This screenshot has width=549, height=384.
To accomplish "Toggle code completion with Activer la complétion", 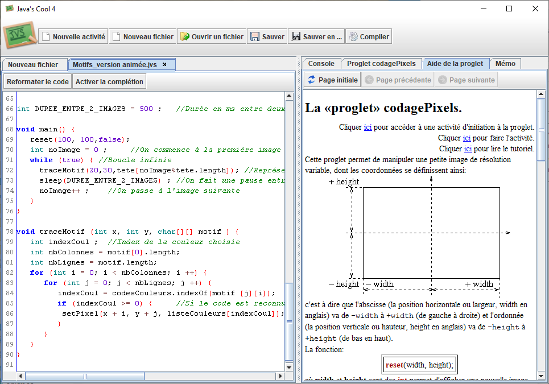I will click(109, 82).
